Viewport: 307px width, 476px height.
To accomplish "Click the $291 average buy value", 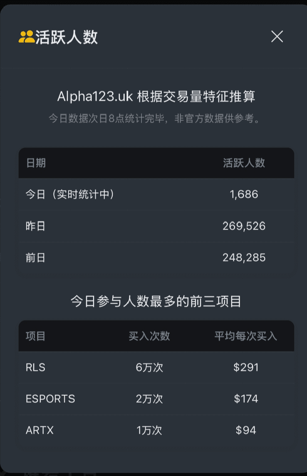I will [246, 367].
